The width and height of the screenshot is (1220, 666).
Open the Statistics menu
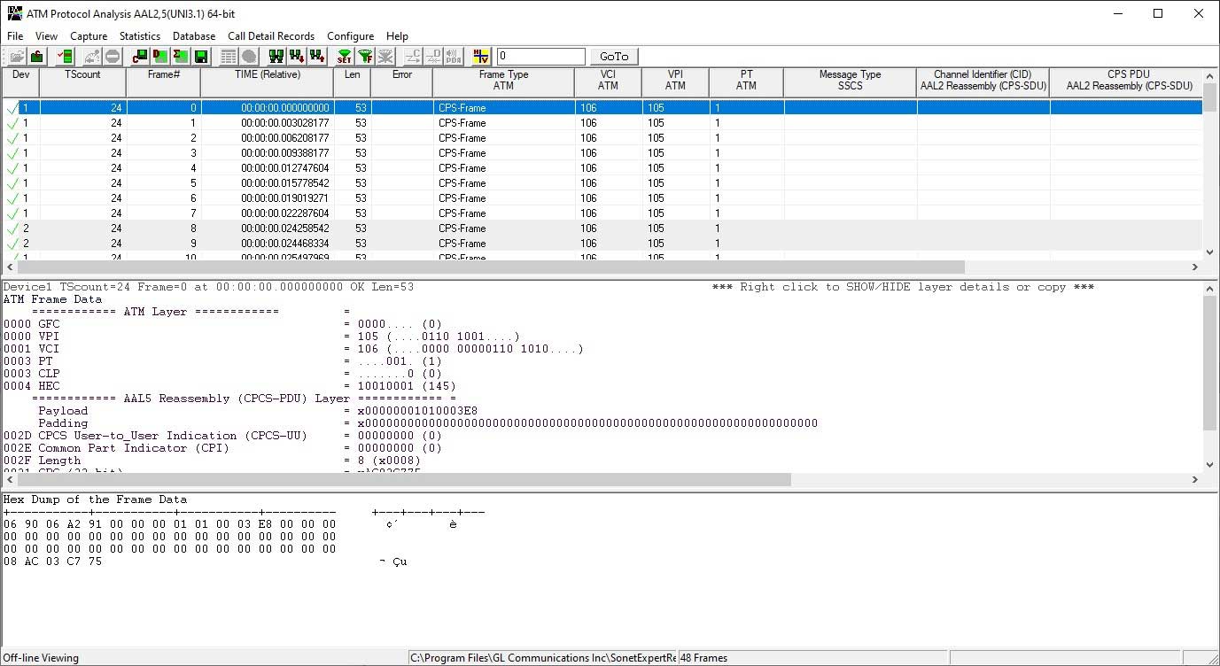point(140,36)
